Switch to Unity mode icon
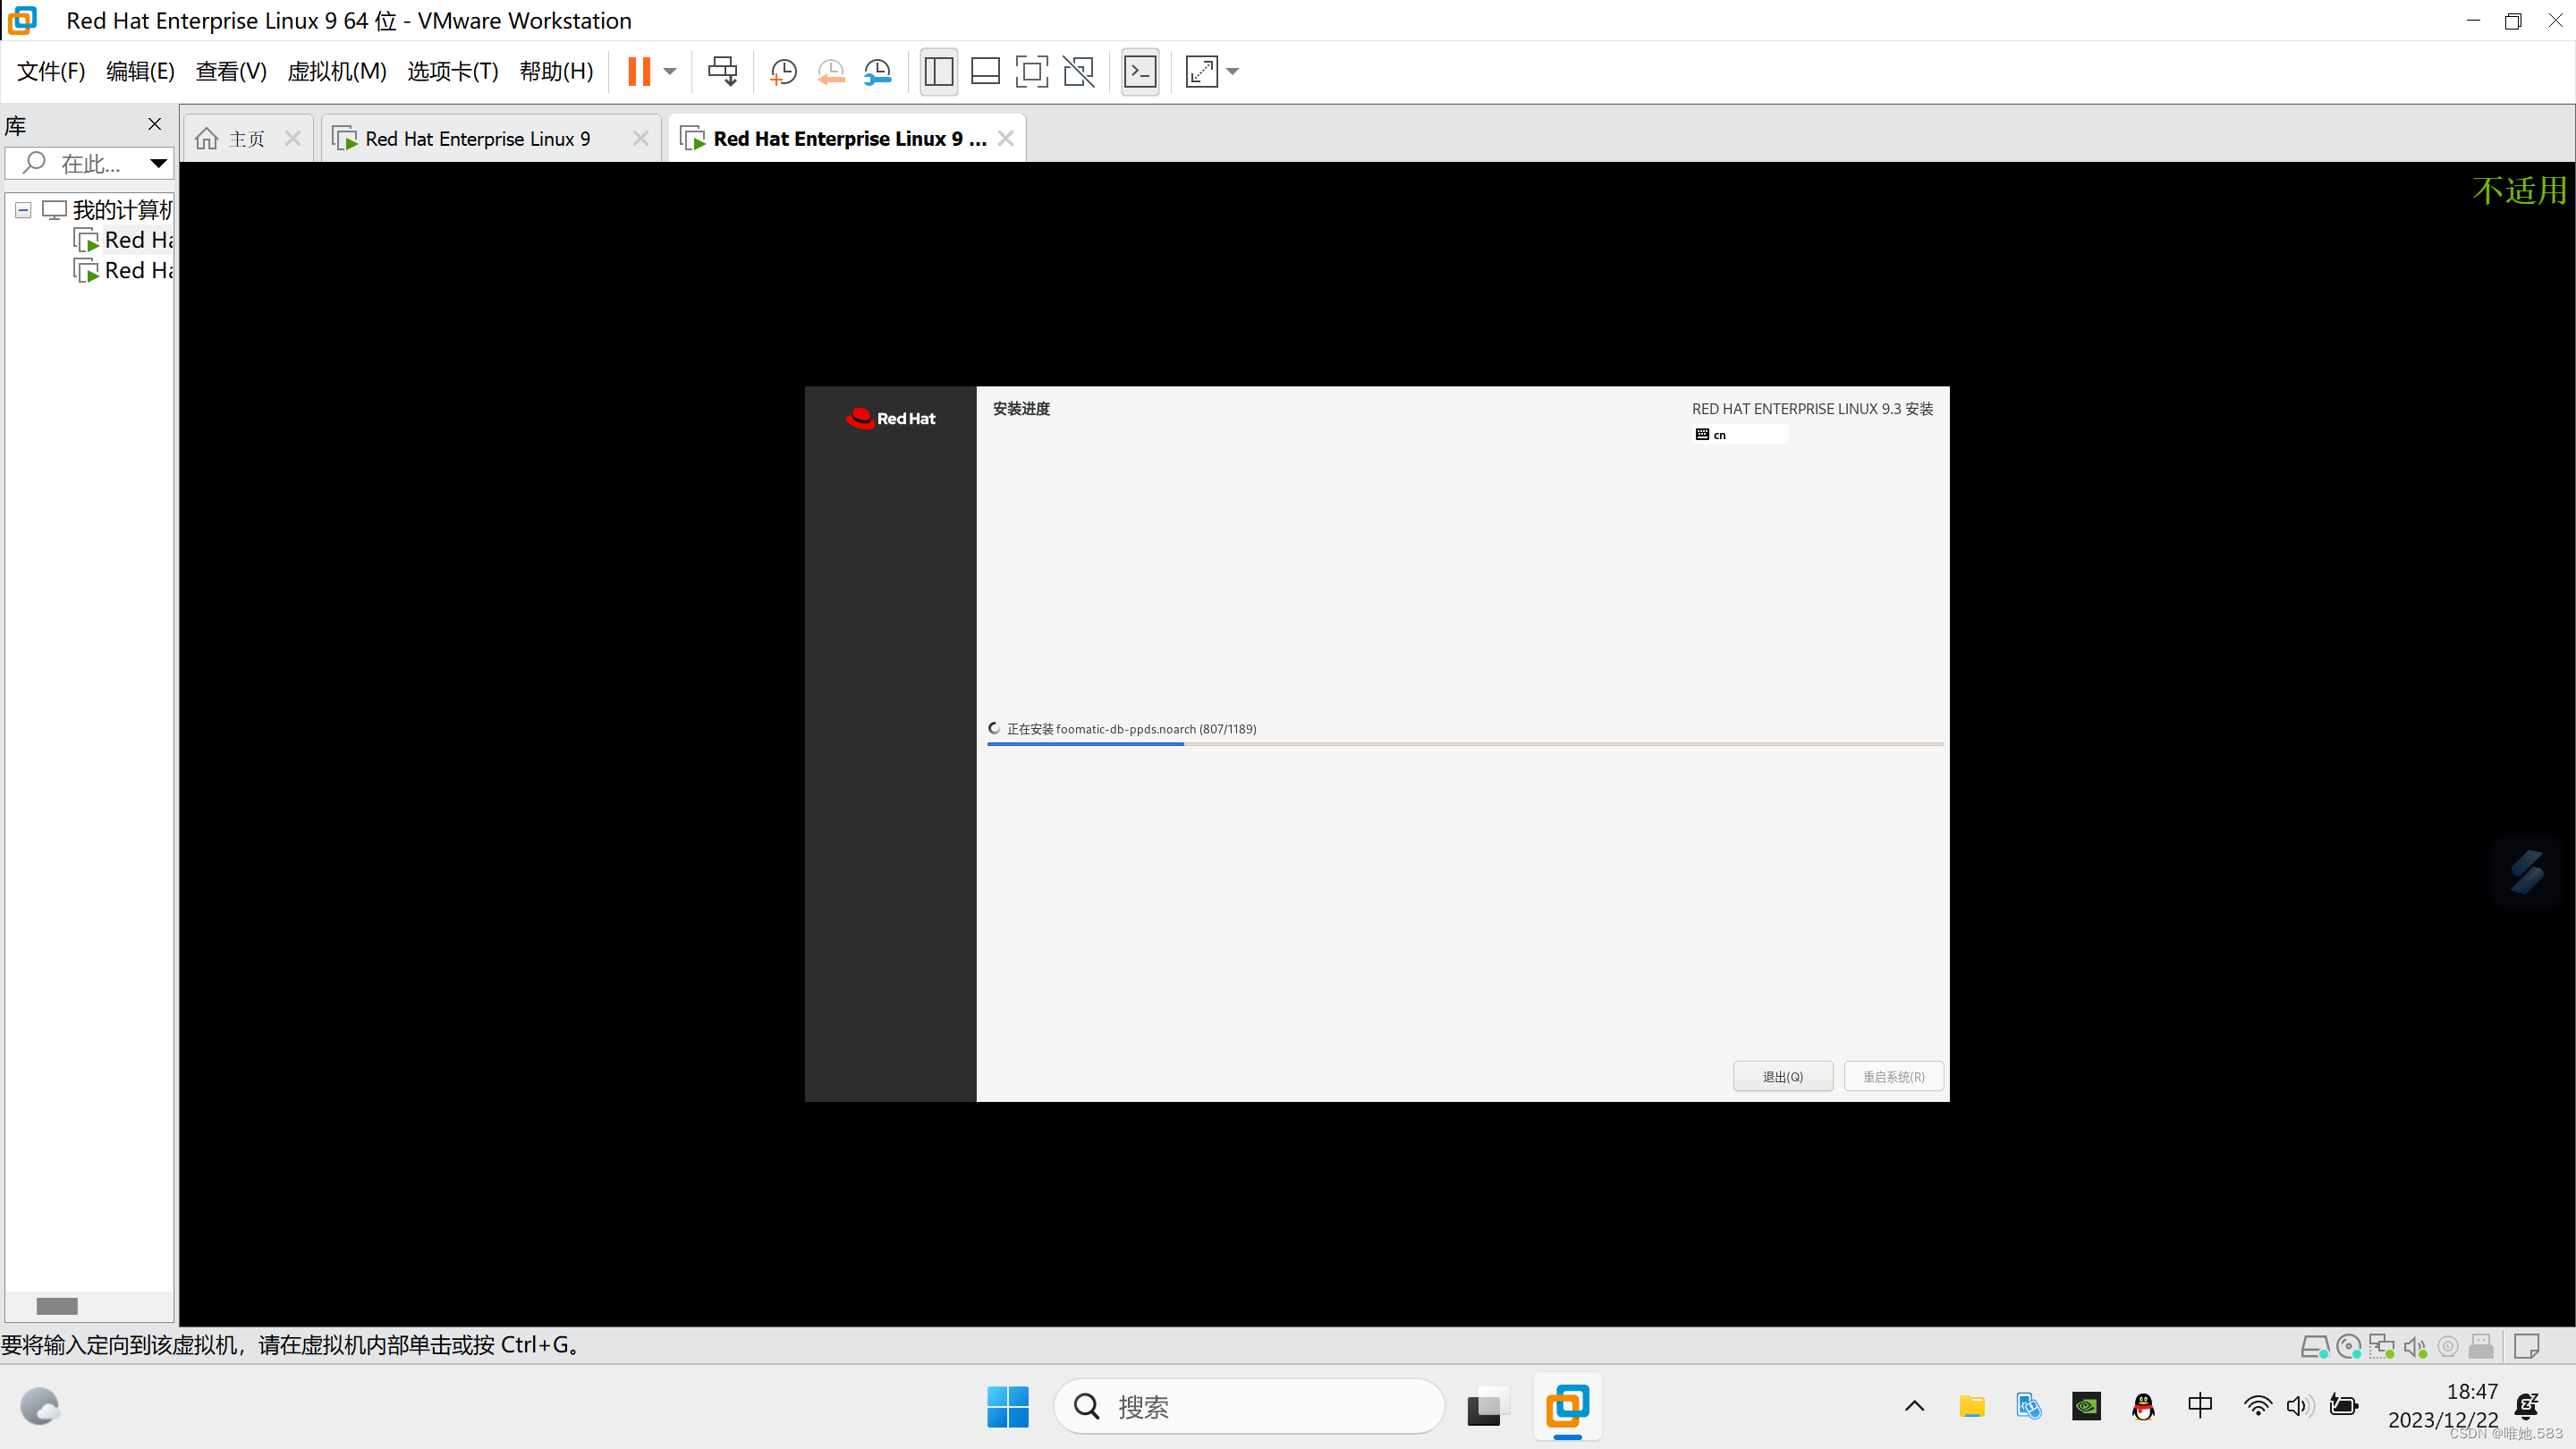The width and height of the screenshot is (2576, 1449). (x=1078, y=71)
